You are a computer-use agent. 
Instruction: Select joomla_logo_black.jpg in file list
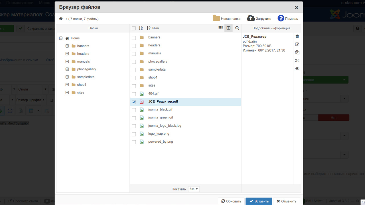pyautogui.click(x=165, y=126)
